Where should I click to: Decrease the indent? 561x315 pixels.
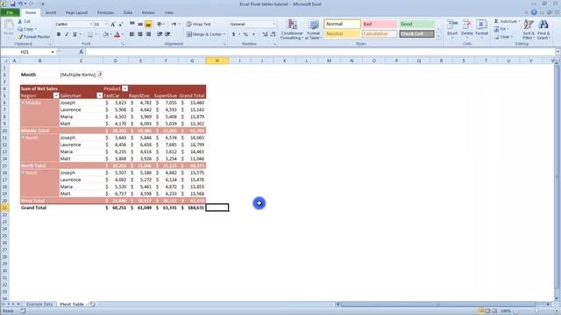(160, 34)
